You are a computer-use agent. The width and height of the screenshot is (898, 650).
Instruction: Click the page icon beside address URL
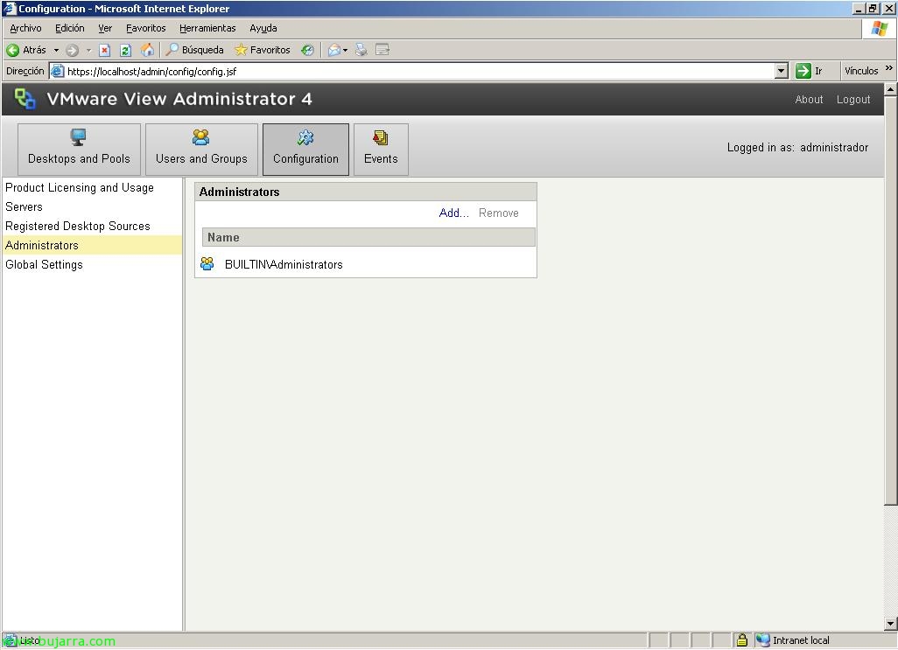click(x=57, y=71)
